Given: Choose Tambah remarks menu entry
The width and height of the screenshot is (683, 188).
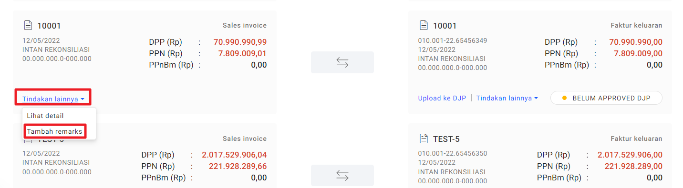Looking at the screenshot, I should (54, 131).
